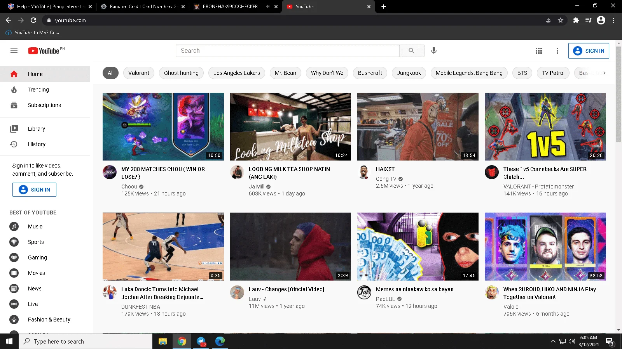Select the Bushcraft filter chip

click(x=370, y=73)
